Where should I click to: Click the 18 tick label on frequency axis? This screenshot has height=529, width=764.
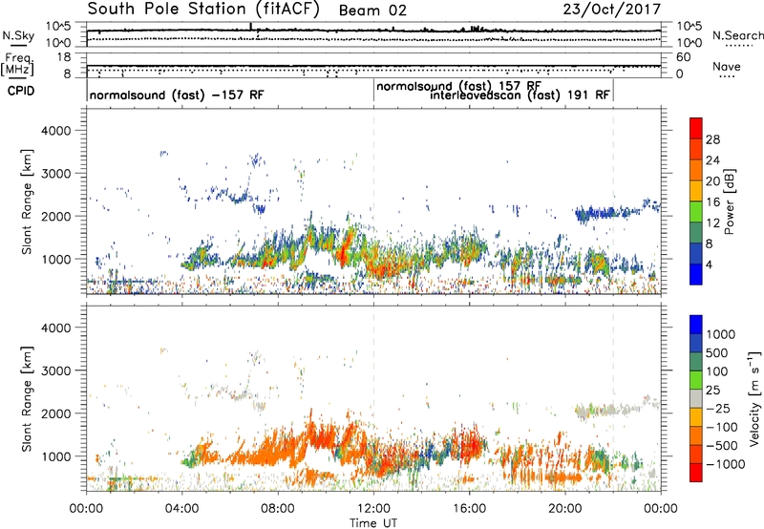[64, 57]
